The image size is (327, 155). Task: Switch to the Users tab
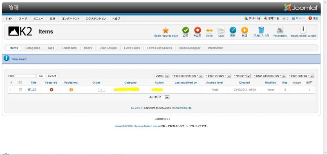[88, 48]
